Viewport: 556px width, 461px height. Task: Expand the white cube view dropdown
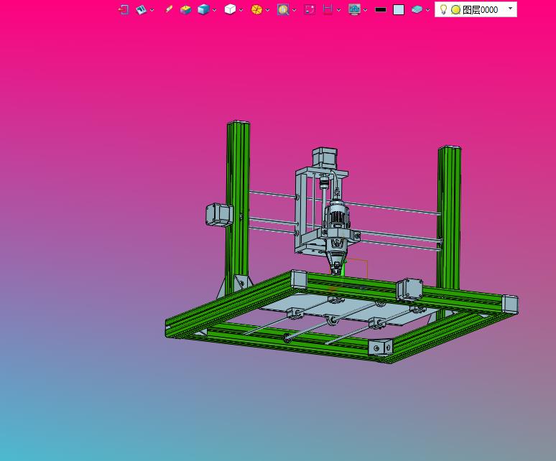[241, 10]
